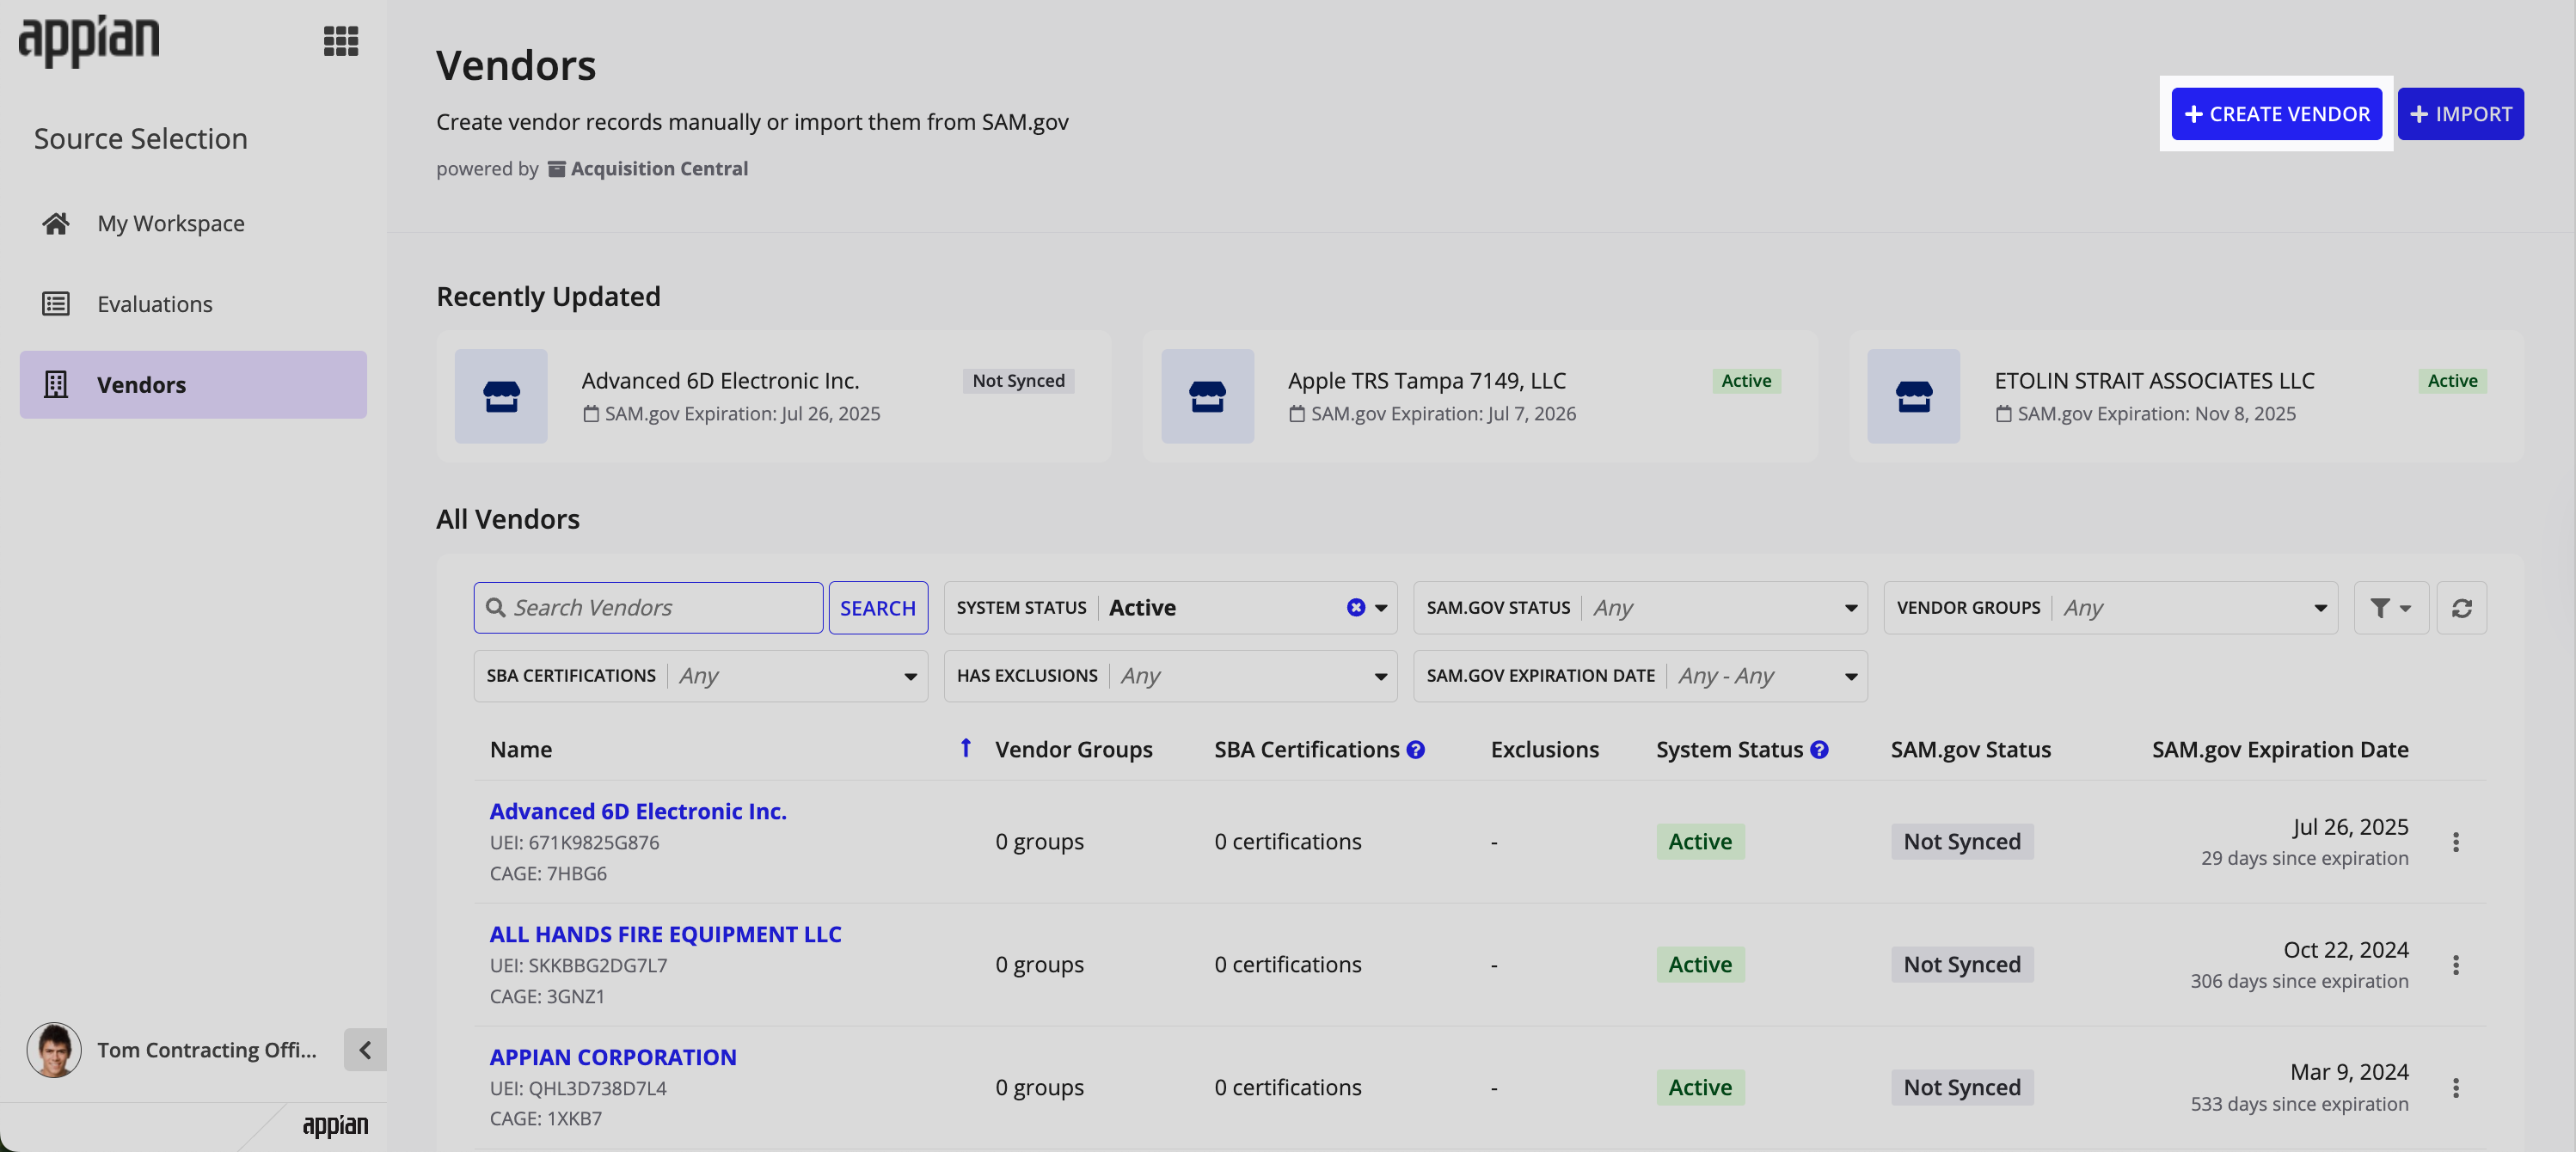The width and height of the screenshot is (2576, 1152).
Task: Click Active status badge in ALL HANDS row
Action: click(1700, 964)
